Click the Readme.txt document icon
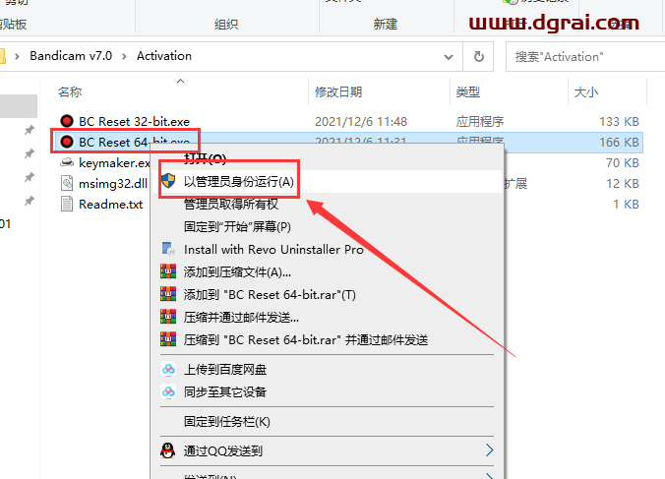Screen dimensions: 665x479 67,204
